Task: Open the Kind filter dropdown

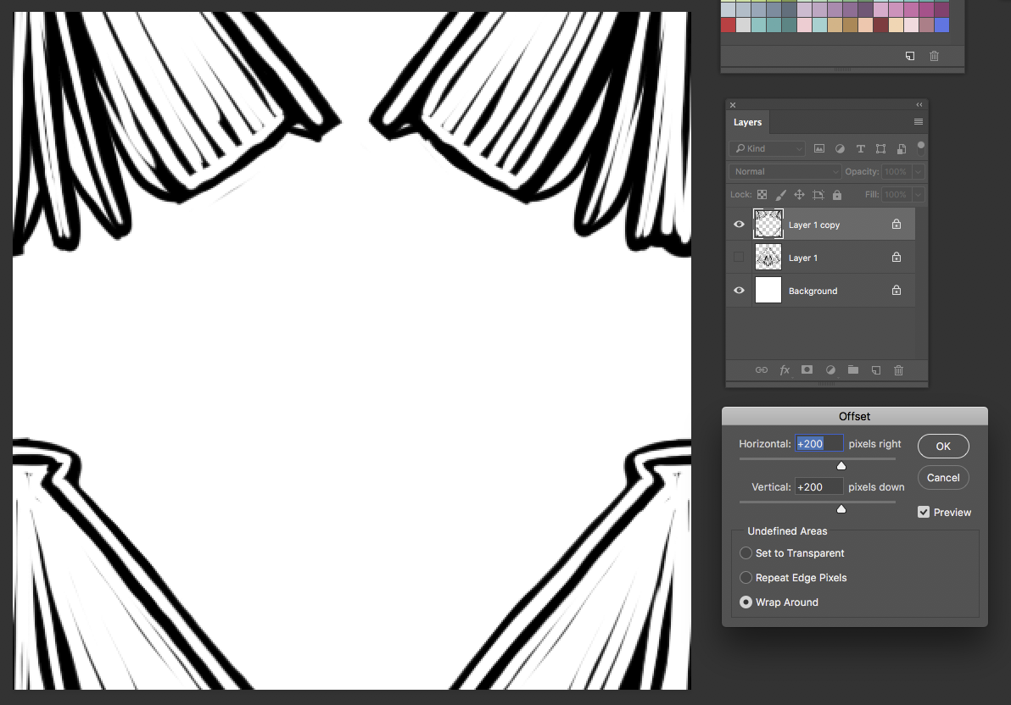Action: click(768, 149)
